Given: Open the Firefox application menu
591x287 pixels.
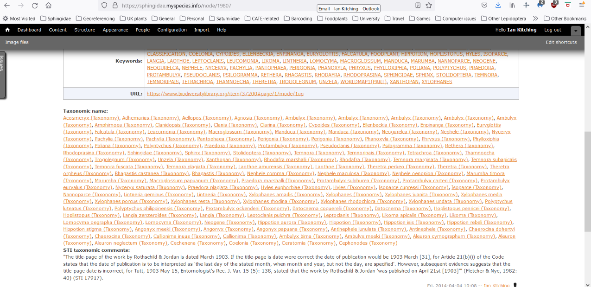Looking at the screenshot, I should coord(582,5).
